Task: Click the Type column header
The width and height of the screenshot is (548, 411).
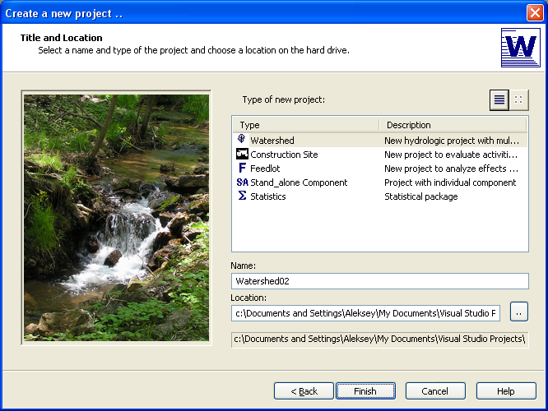Action: tap(306, 125)
